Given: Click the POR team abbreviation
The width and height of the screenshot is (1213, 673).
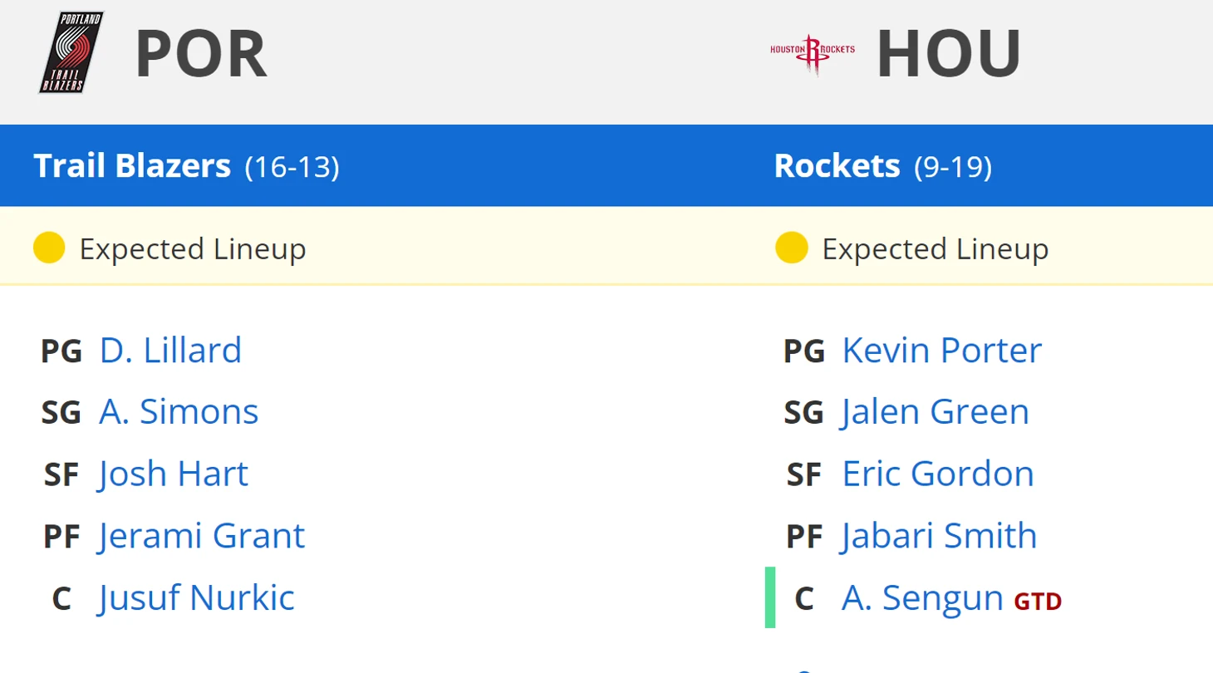Looking at the screenshot, I should point(201,54).
